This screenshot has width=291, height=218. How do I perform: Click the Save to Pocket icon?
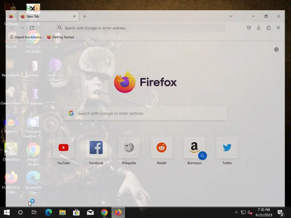pyautogui.click(x=249, y=28)
